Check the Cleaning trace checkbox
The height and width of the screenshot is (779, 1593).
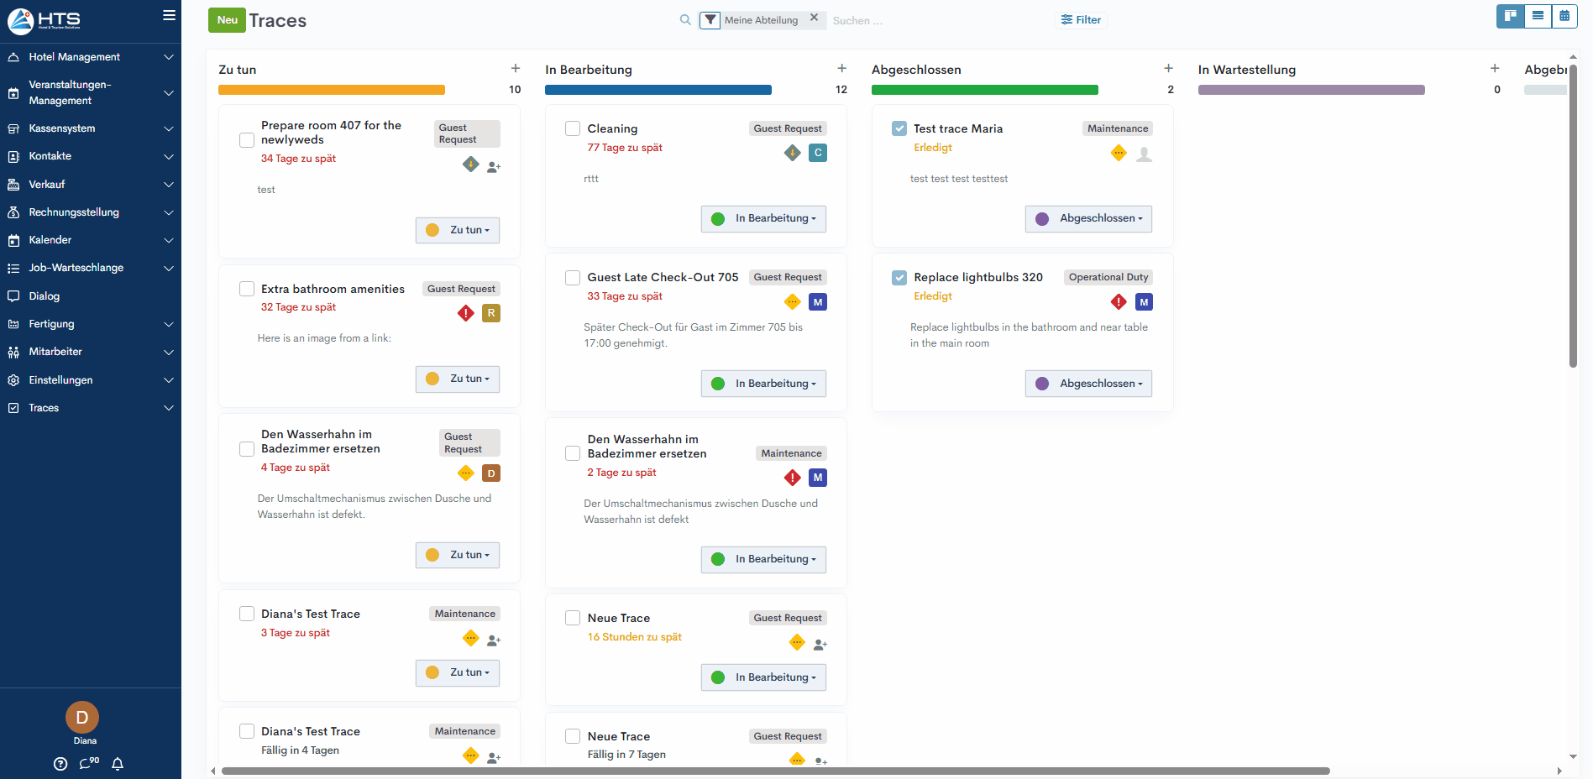point(573,128)
